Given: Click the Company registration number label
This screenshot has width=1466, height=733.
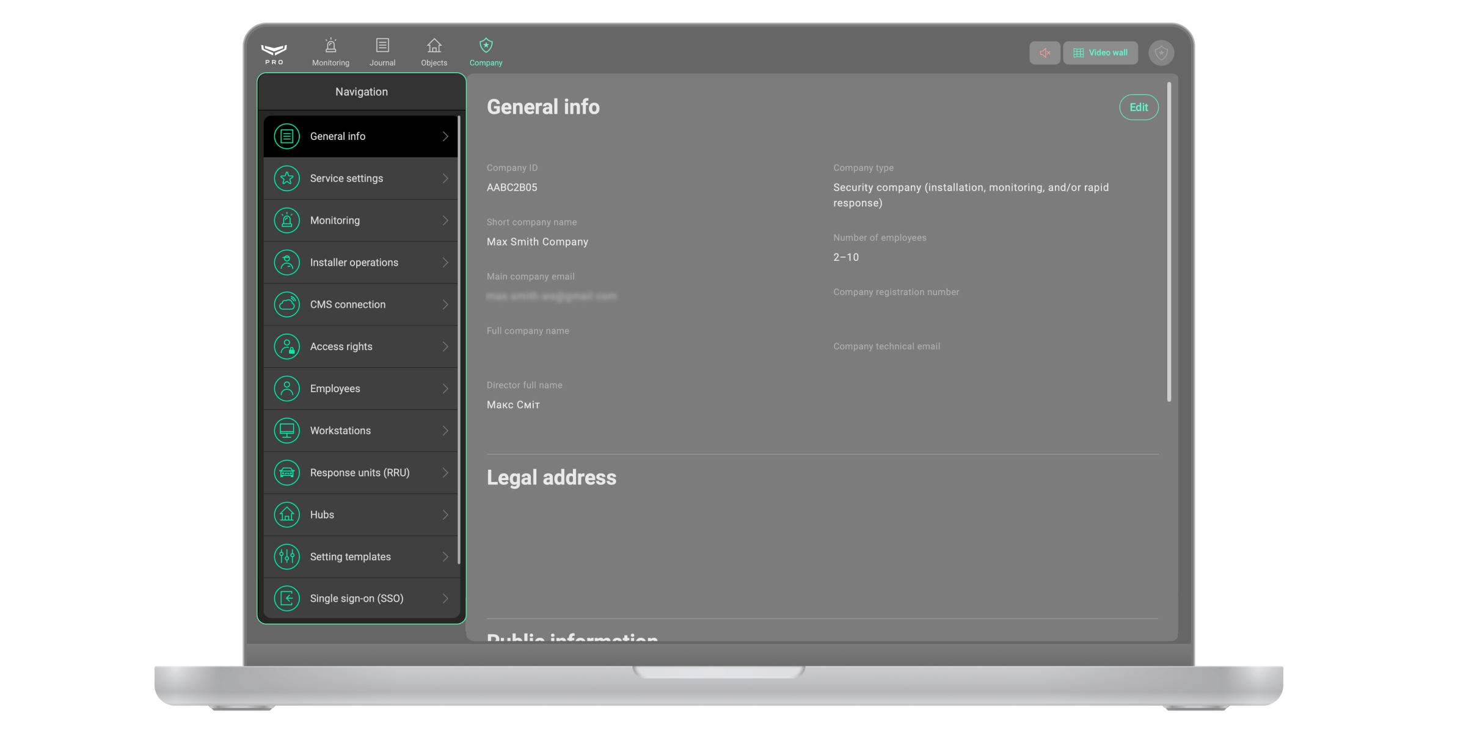Looking at the screenshot, I should click(896, 292).
